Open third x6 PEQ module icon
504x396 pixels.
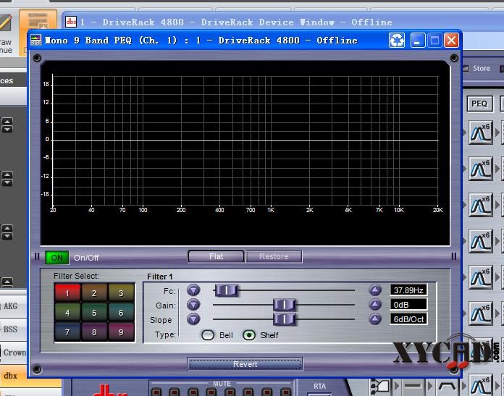[x=481, y=205]
